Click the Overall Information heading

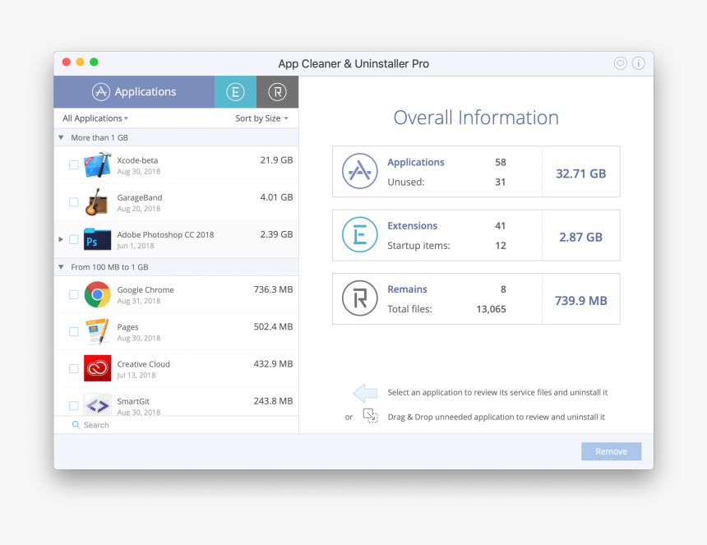pos(476,118)
